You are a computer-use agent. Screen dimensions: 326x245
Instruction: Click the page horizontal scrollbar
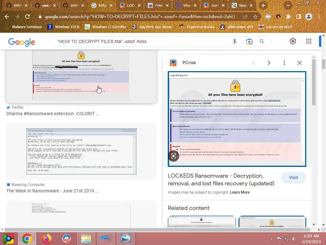pos(157,230)
